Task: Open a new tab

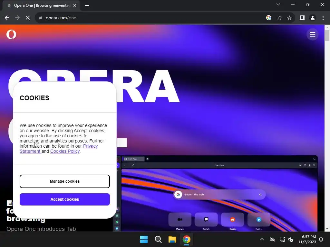Action: pos(87,5)
